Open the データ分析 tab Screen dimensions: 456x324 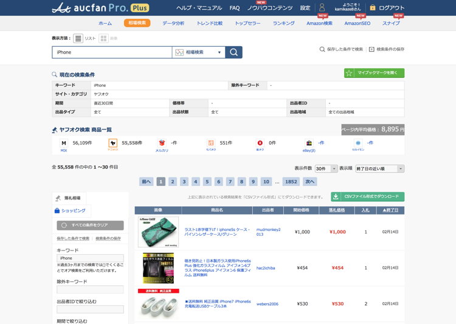[x=173, y=23]
